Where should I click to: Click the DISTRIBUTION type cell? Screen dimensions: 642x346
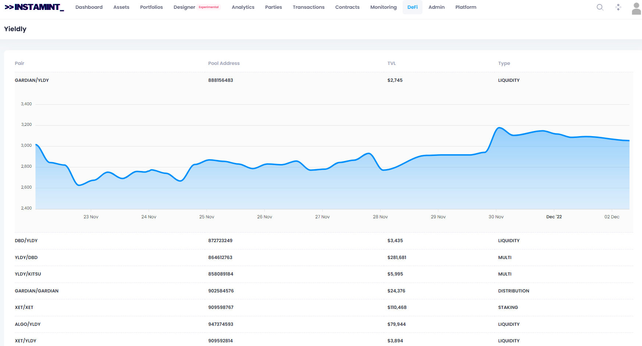514,291
